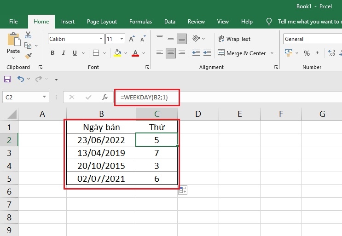This screenshot has width=342, height=236.
Task: Switch to the Formulas tab
Action: coord(140,22)
